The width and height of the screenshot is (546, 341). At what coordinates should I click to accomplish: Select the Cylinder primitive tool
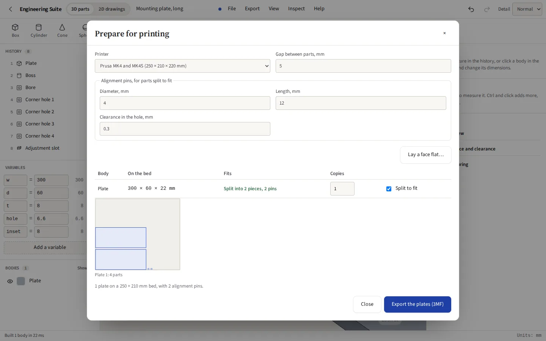point(39,31)
